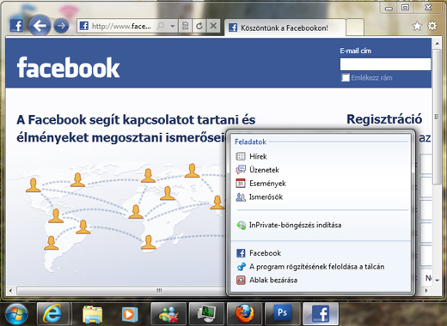Viewport: 447px width, 326px height.
Task: Click the E-mail cím input field
Action: [x=385, y=64]
